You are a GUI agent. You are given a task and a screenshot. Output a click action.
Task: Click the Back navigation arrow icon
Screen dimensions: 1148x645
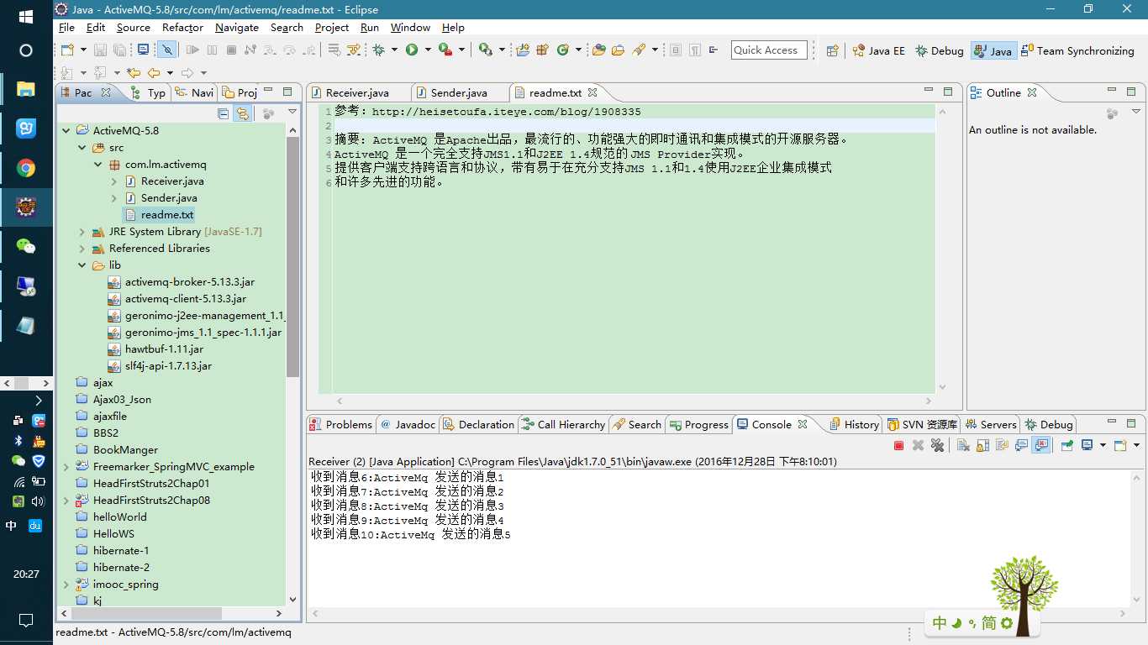click(154, 73)
